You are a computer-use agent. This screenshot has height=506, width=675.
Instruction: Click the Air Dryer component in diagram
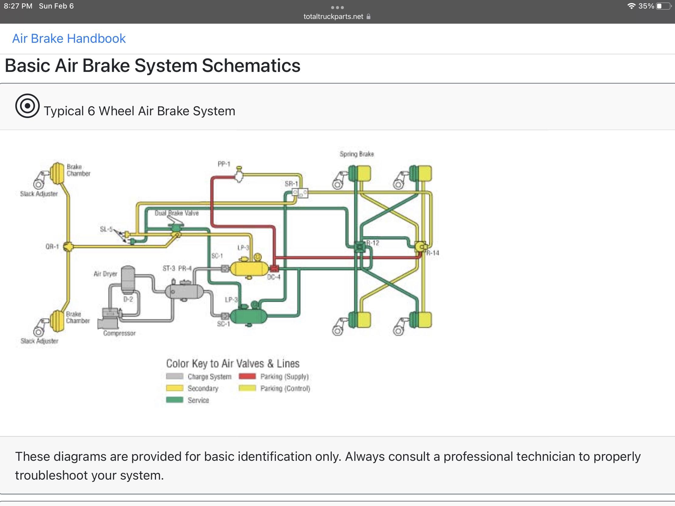tap(128, 279)
